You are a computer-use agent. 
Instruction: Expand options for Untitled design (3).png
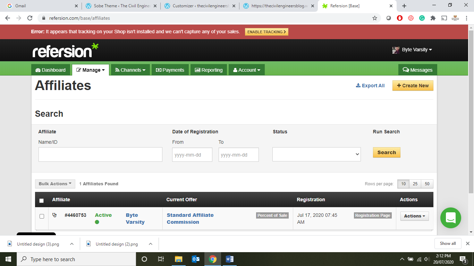point(72,244)
